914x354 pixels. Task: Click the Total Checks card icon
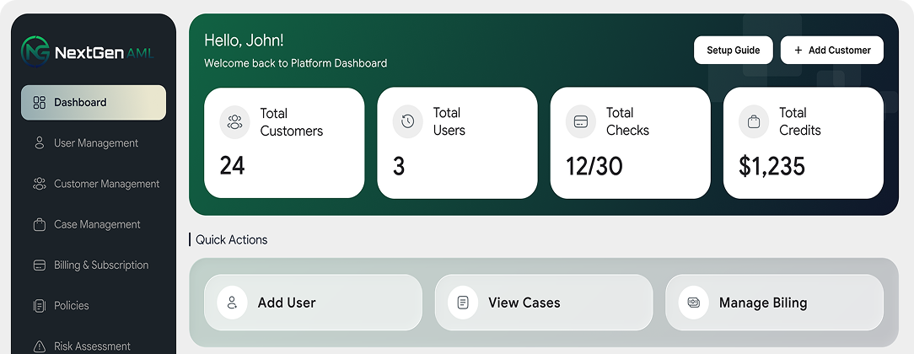[581, 121]
